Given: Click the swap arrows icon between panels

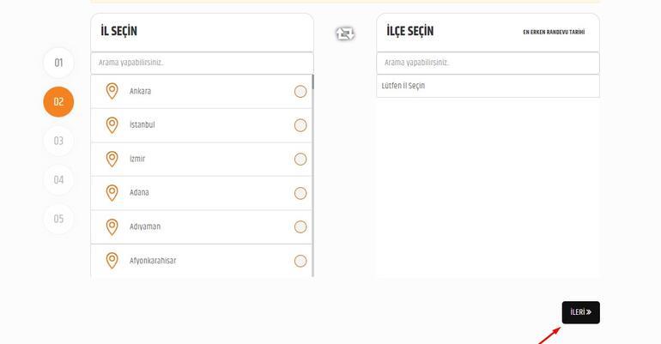Looking at the screenshot, I should point(345,33).
